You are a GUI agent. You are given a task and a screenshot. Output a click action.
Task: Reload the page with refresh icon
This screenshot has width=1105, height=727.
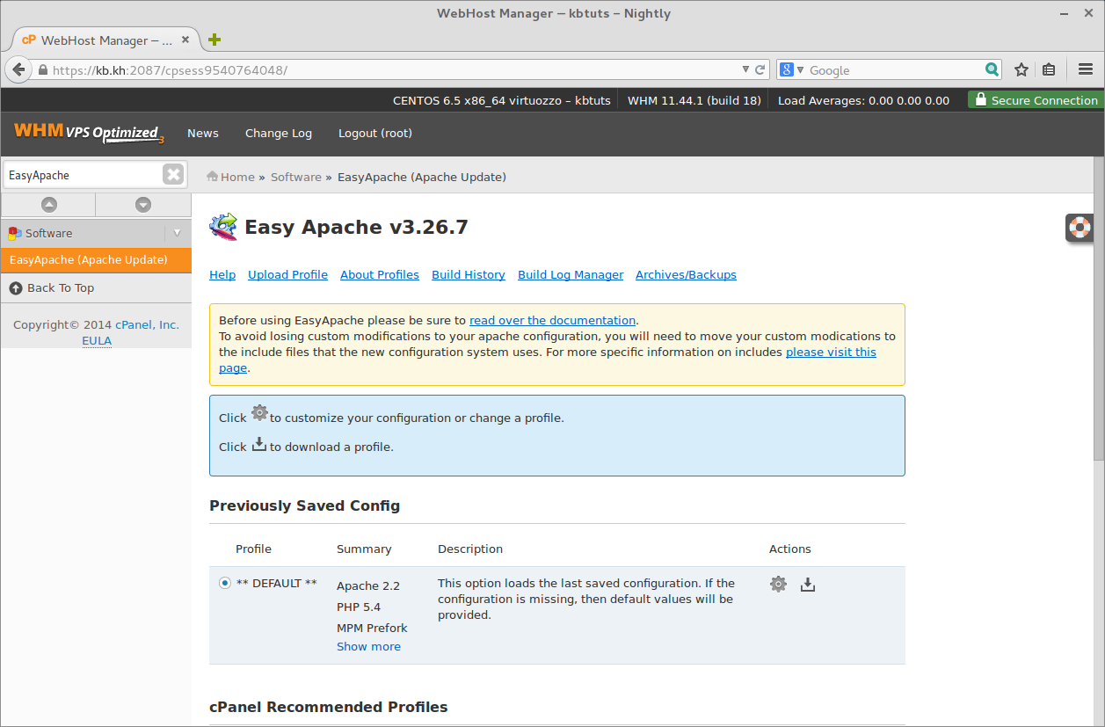coord(760,70)
